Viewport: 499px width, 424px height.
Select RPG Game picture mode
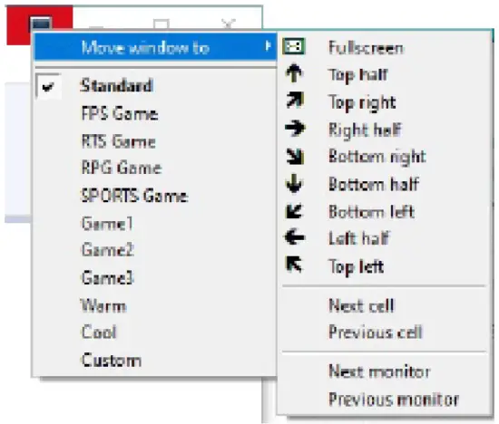pos(122,168)
